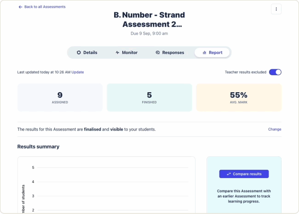Image resolution: width=299 pixels, height=214 pixels.
Task: Click the 9 Assigned stat card
Action: click(60, 97)
